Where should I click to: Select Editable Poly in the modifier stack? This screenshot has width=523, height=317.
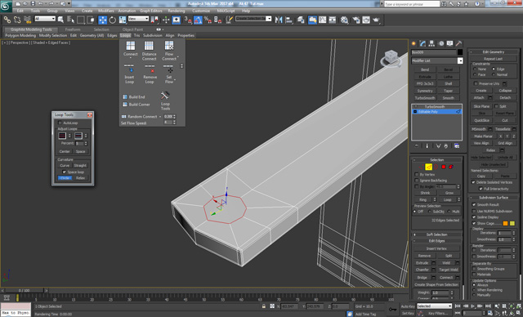click(436, 112)
